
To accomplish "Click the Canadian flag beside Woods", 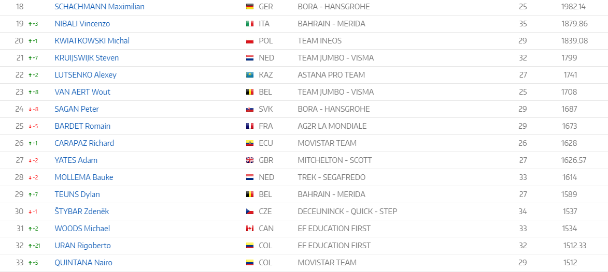I will [x=250, y=228].
